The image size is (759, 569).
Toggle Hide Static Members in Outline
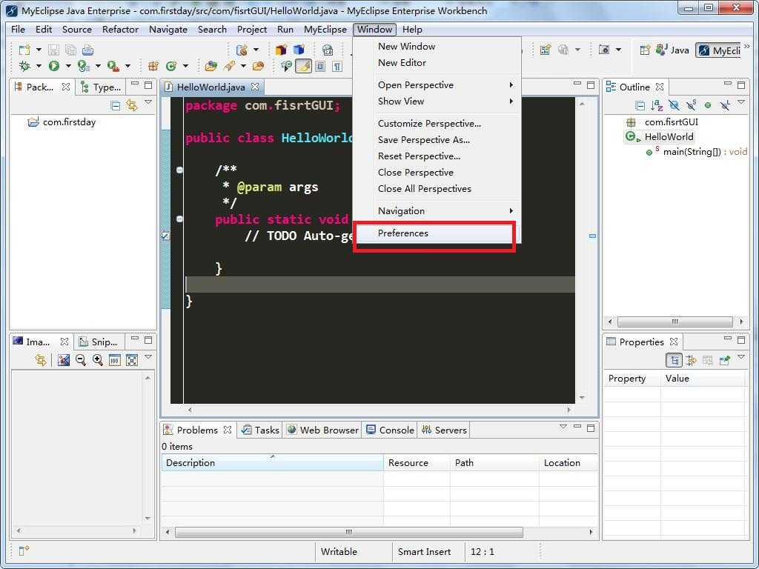tap(692, 104)
